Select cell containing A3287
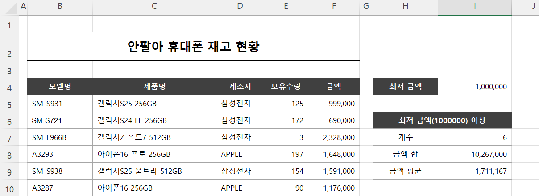Screen dimensions: 539x196 point(60,188)
